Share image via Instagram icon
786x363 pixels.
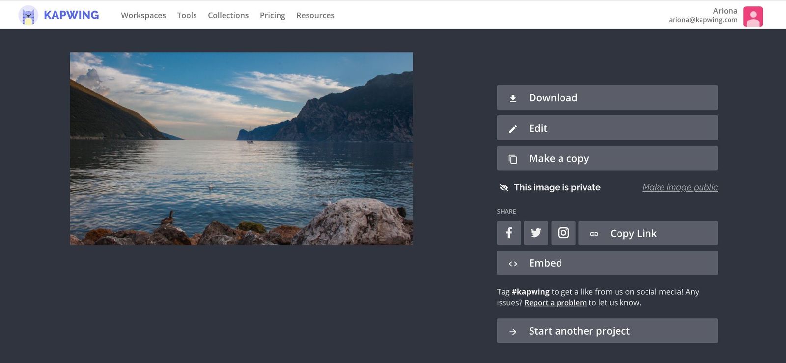point(563,233)
